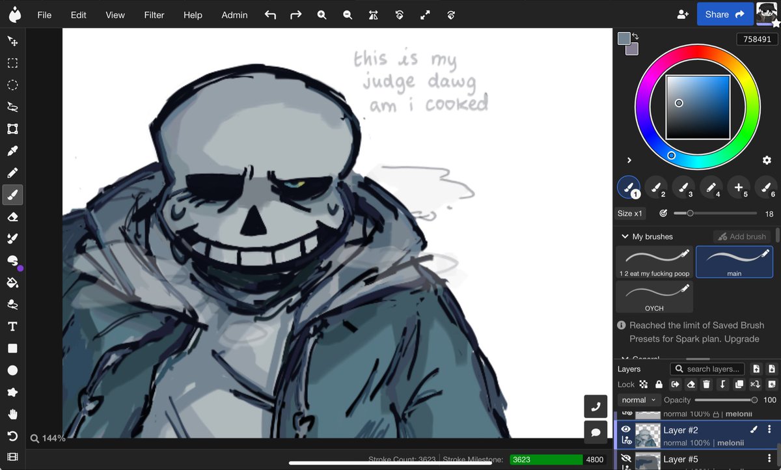Click the Redo arrow in top bar
Screen dimensions: 781x470
click(x=296, y=14)
